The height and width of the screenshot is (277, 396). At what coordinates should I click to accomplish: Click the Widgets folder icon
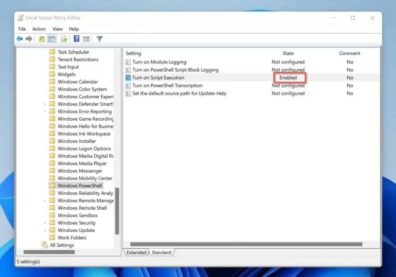tap(52, 74)
